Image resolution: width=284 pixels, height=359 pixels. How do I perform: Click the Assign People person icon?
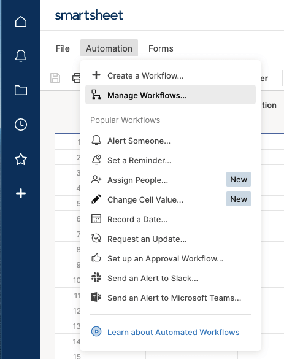pos(96,179)
